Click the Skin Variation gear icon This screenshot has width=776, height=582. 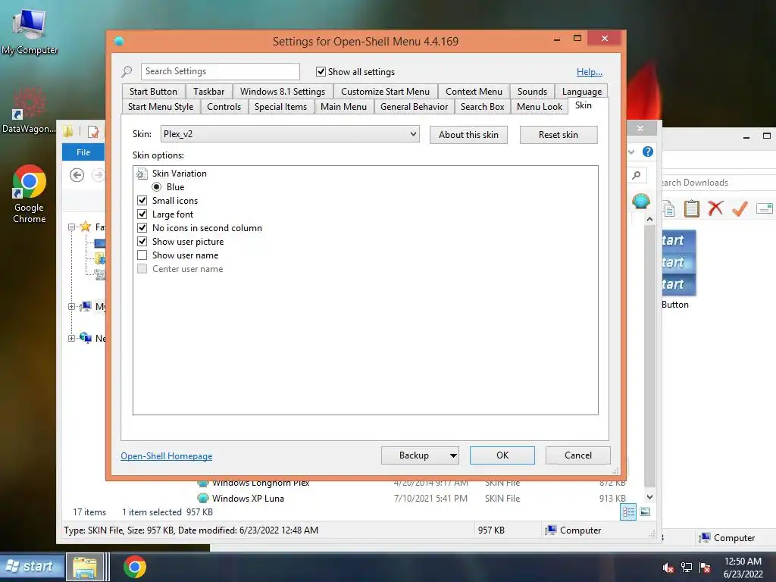pos(142,174)
